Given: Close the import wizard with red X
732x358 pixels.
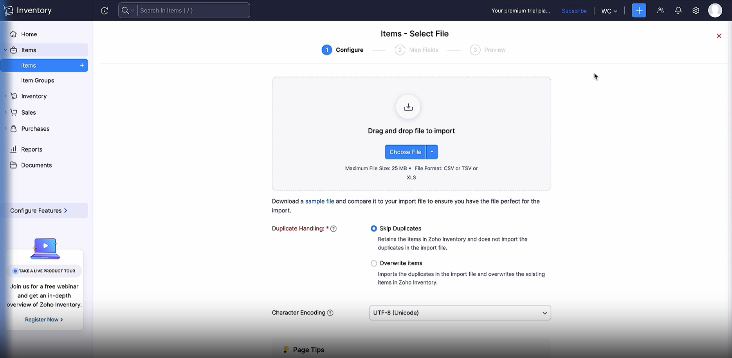Looking at the screenshot, I should (719, 36).
